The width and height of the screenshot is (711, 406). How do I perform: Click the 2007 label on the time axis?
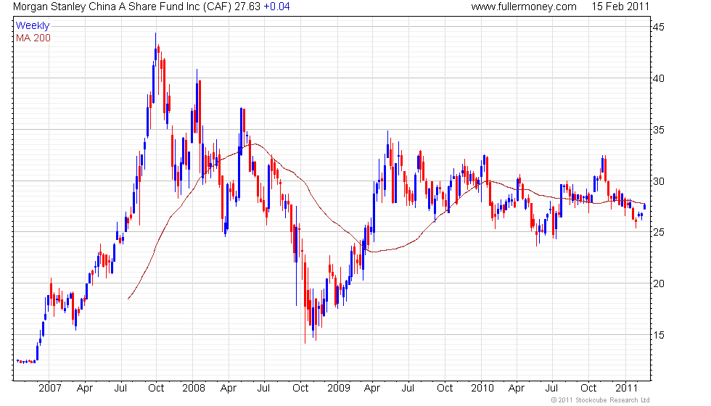tap(50, 388)
